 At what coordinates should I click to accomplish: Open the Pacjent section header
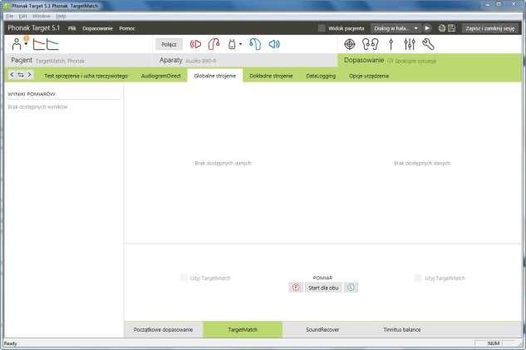click(78, 61)
